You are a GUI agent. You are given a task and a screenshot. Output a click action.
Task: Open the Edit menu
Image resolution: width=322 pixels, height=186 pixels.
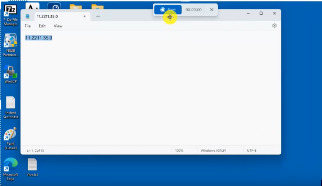click(42, 26)
